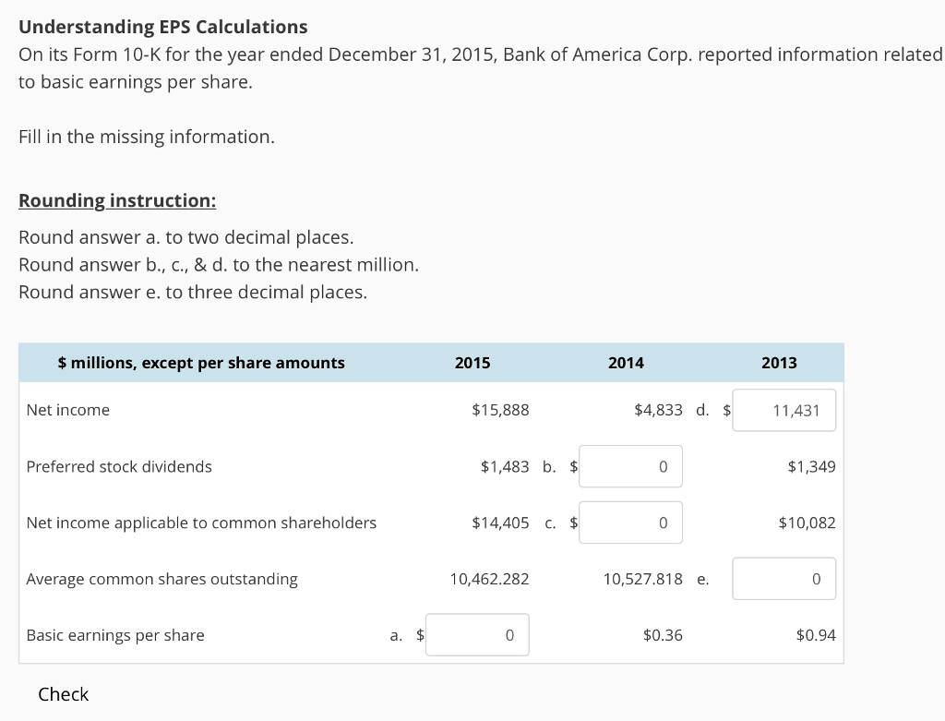Viewport: 945px width, 721px height.
Task: Click the 10,462.282 shares value
Action: pyautogui.click(x=488, y=579)
